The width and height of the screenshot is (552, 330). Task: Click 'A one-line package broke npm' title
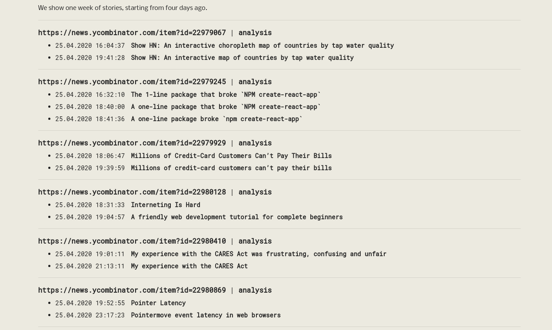(x=216, y=119)
